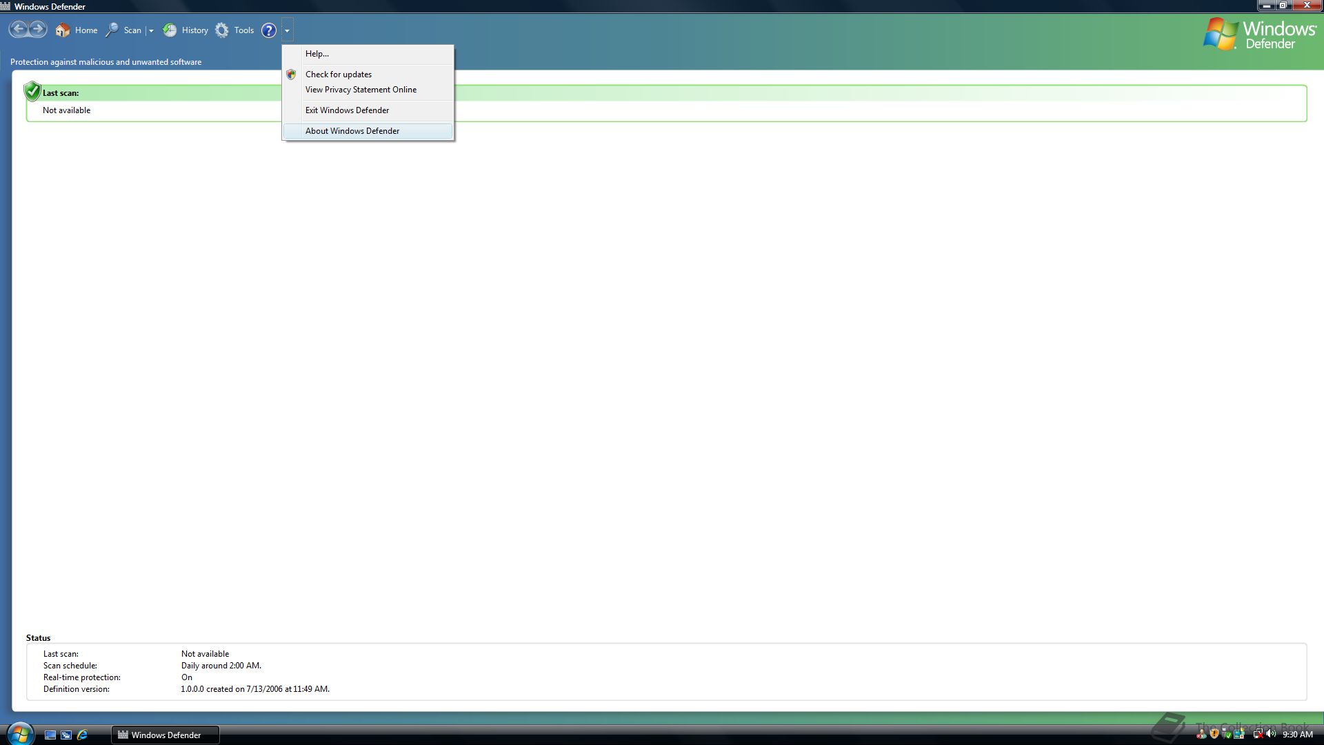Choose Exit Windows Defender
Screen dimensions: 1324x745
pyautogui.click(x=368, y=110)
